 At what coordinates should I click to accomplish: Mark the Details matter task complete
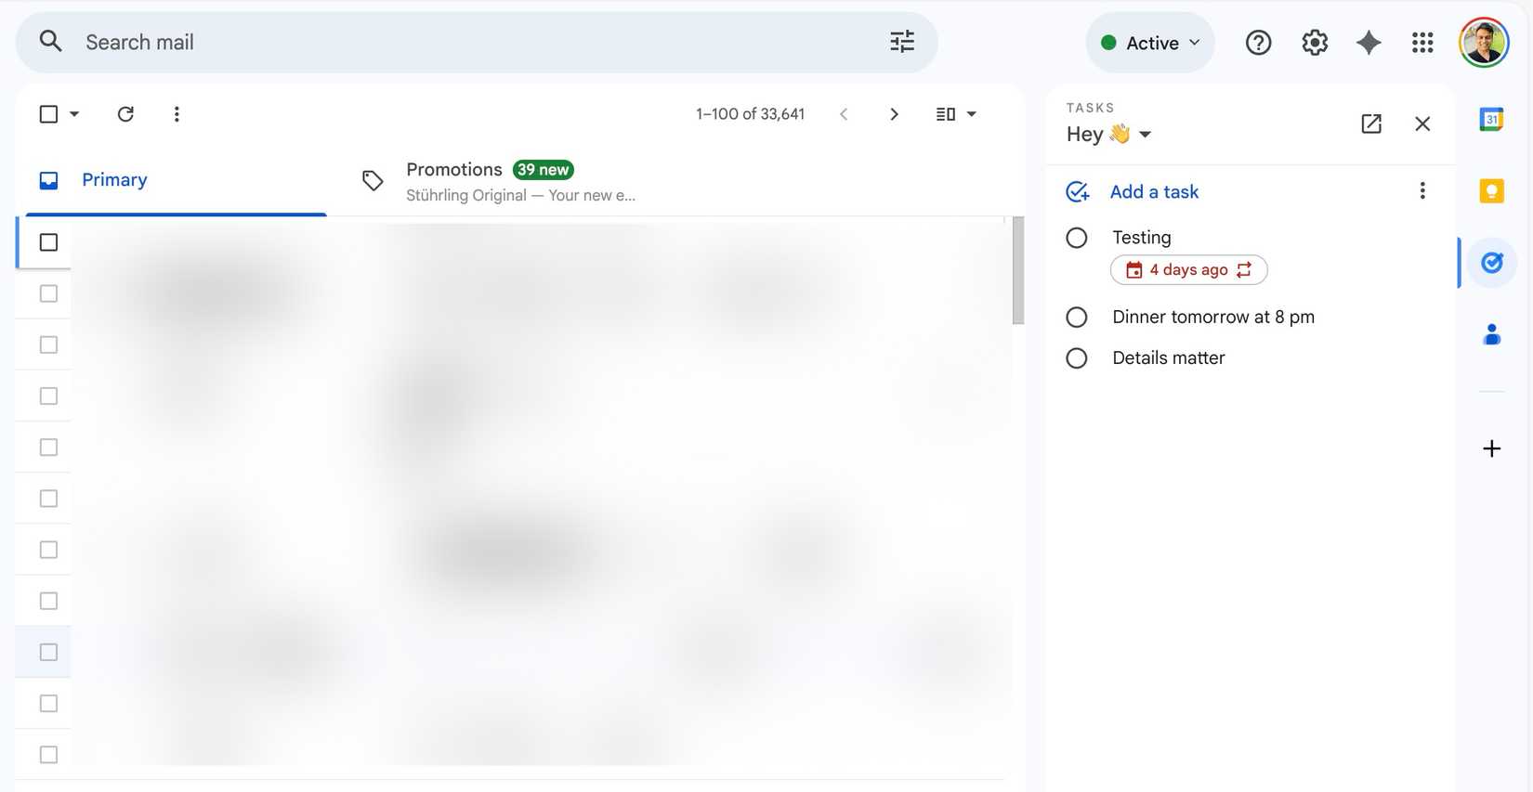[1077, 358]
